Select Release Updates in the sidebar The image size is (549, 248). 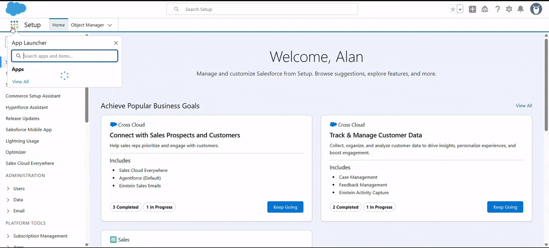click(22, 118)
